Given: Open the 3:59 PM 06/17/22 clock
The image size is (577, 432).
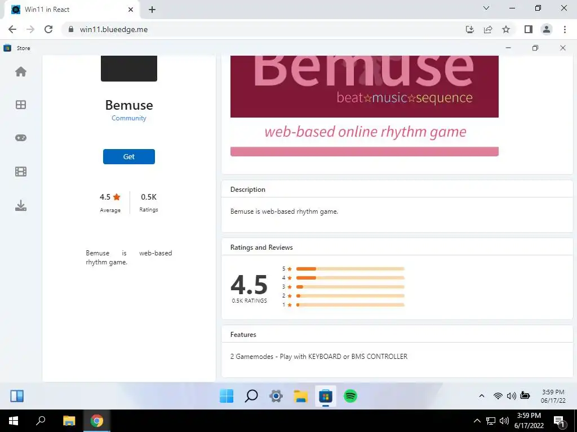Looking at the screenshot, I should click(x=553, y=396).
